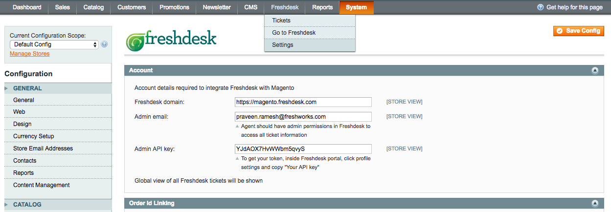611x212 pixels.
Task: Click the Configuration heading in sidebar
Action: [x=28, y=74]
